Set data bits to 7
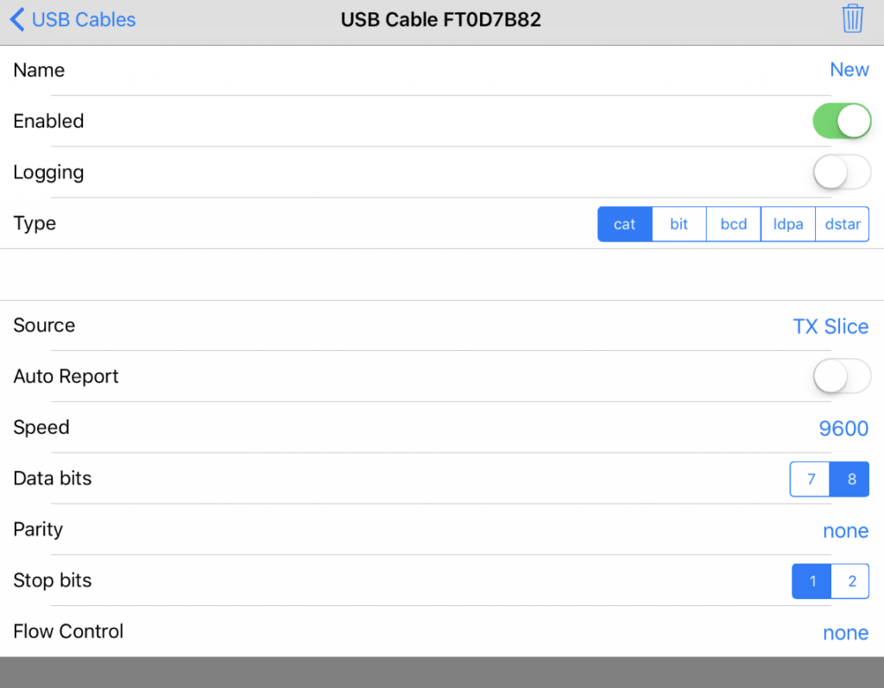This screenshot has width=884, height=688. point(810,479)
